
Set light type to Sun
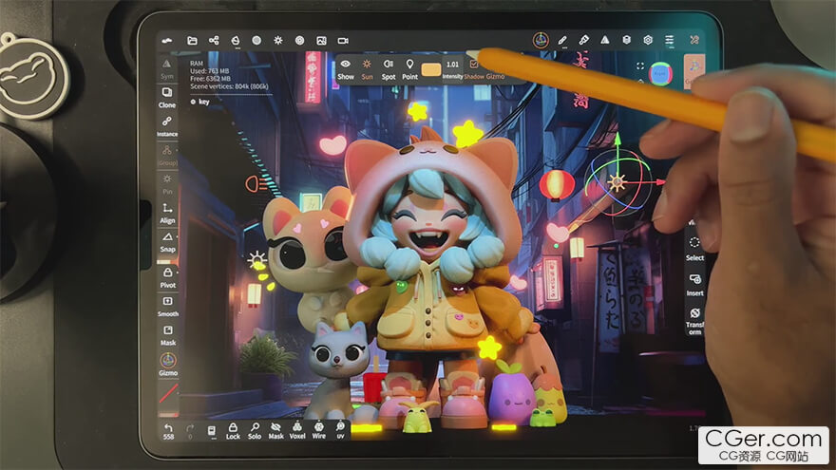367,69
